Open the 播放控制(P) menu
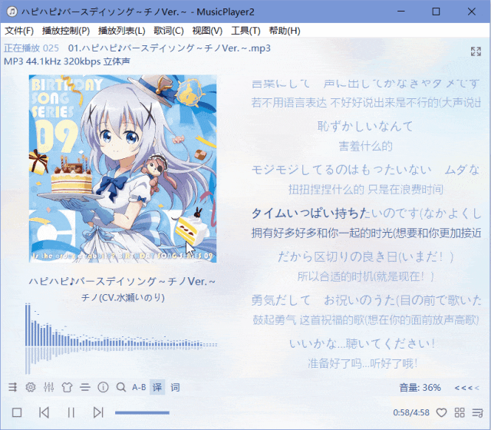Viewport: 491px width, 430px height. 66,31
